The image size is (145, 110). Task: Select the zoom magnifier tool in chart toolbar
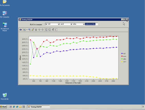[x=30, y=30]
